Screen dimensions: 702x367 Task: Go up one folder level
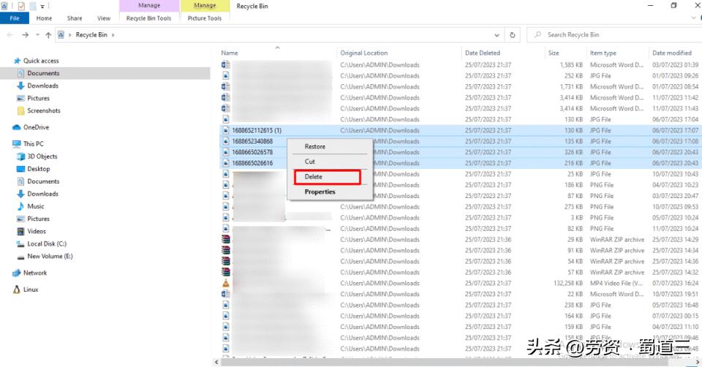tap(48, 35)
